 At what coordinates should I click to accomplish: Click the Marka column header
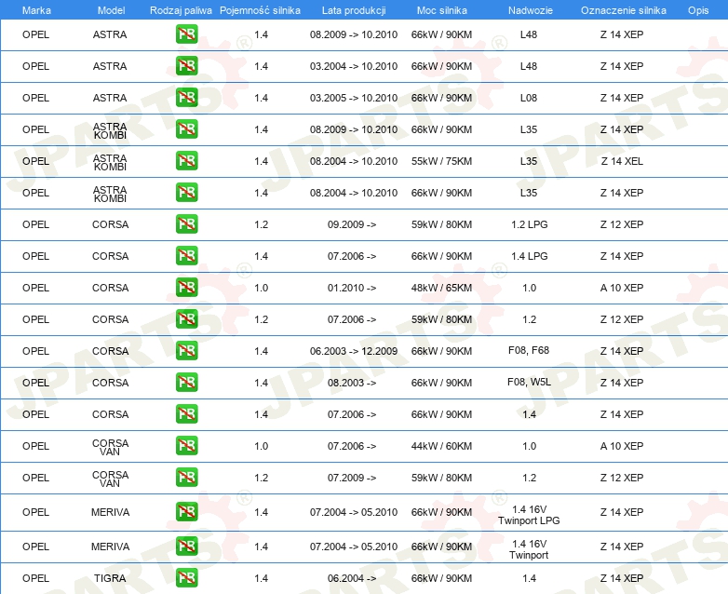coord(36,10)
